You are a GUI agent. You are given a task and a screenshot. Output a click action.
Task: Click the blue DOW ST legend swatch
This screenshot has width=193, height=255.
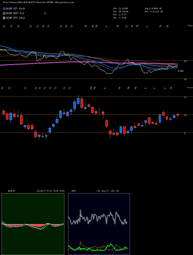(4, 8)
